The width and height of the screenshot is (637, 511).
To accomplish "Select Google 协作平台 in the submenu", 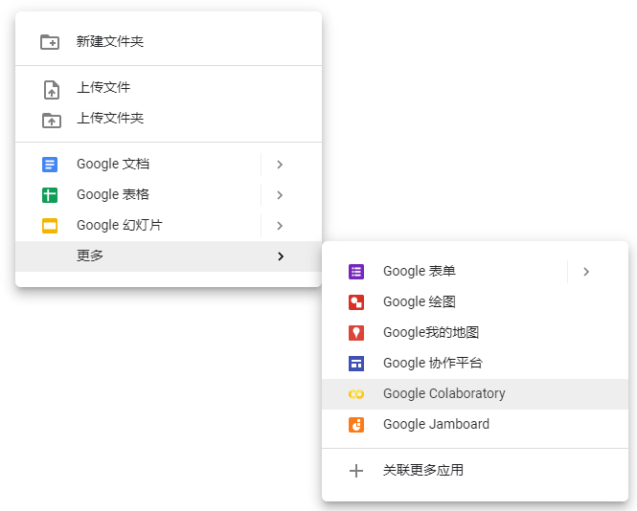I will 475,364.
